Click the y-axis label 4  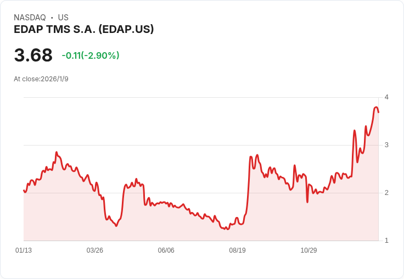point(386,97)
